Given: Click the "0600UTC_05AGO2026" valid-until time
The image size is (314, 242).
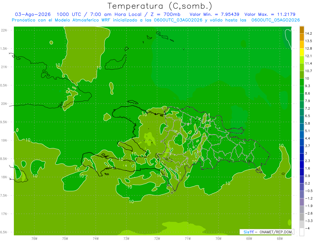Looking at the screenshot, I should coord(276,20).
